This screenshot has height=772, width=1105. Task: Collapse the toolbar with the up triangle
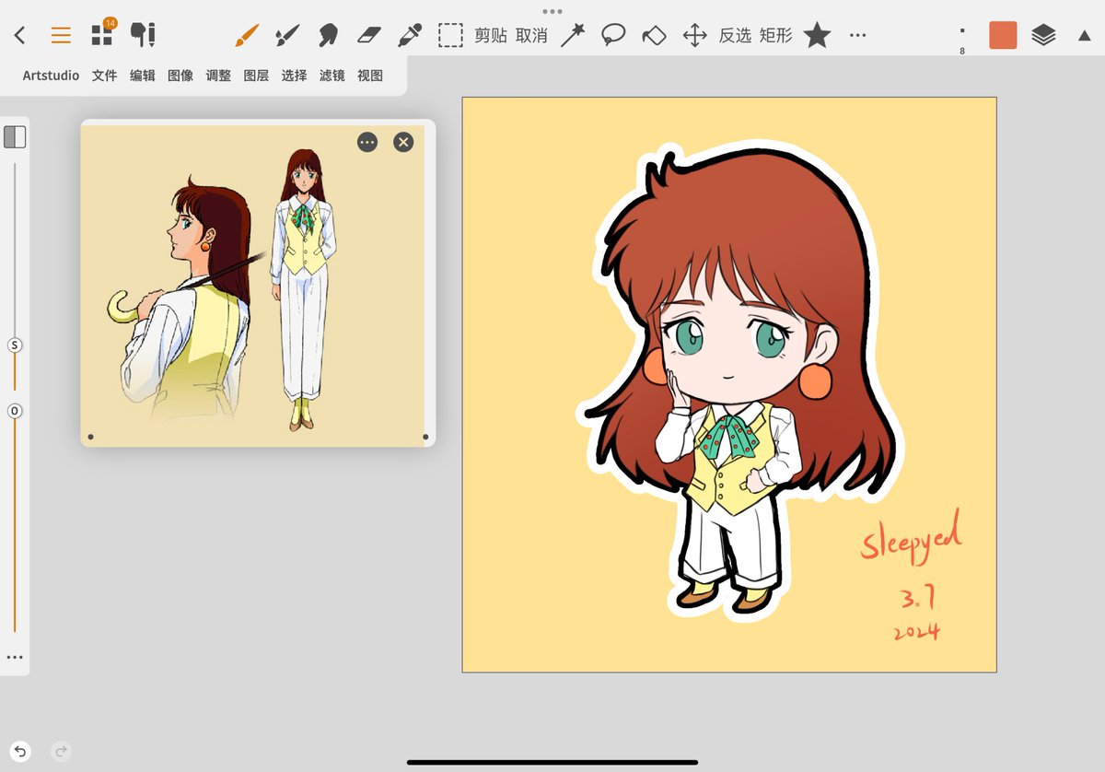click(1084, 36)
